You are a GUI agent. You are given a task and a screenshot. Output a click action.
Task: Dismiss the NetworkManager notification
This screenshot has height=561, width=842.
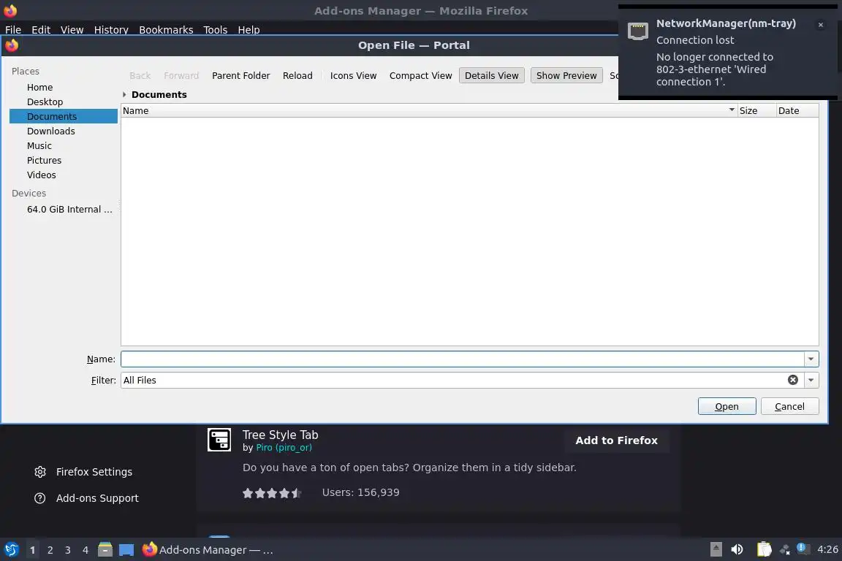(821, 25)
